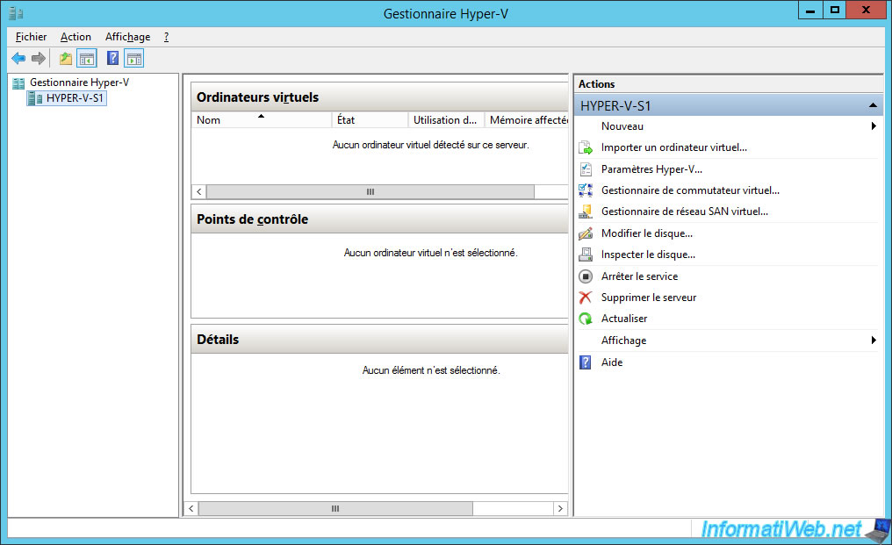
Task: Select Aide action text
Action: click(612, 362)
